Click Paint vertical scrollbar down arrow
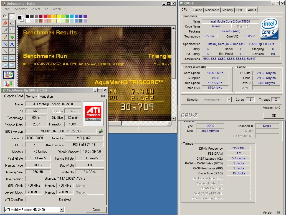Image resolution: width=286 pixels, height=215 pixels. pyautogui.click(x=173, y=119)
